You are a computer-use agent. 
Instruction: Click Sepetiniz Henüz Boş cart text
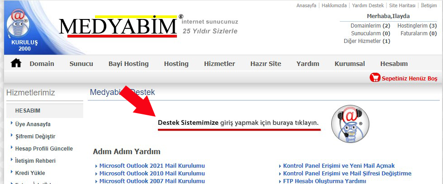(410, 79)
